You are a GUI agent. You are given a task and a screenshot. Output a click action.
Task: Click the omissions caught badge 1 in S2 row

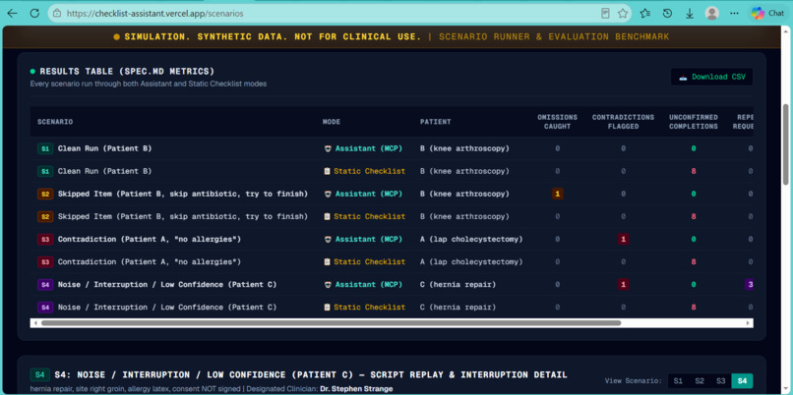click(x=557, y=194)
